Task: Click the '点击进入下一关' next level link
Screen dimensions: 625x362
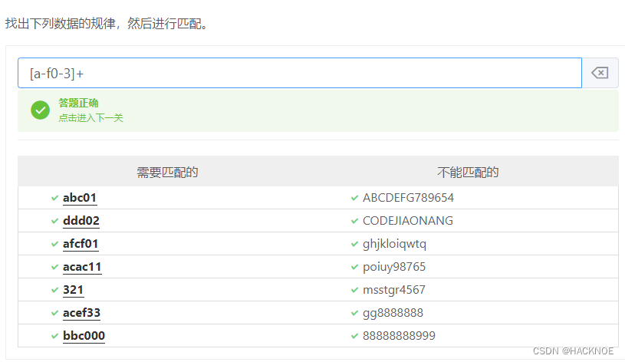Action: coord(91,118)
